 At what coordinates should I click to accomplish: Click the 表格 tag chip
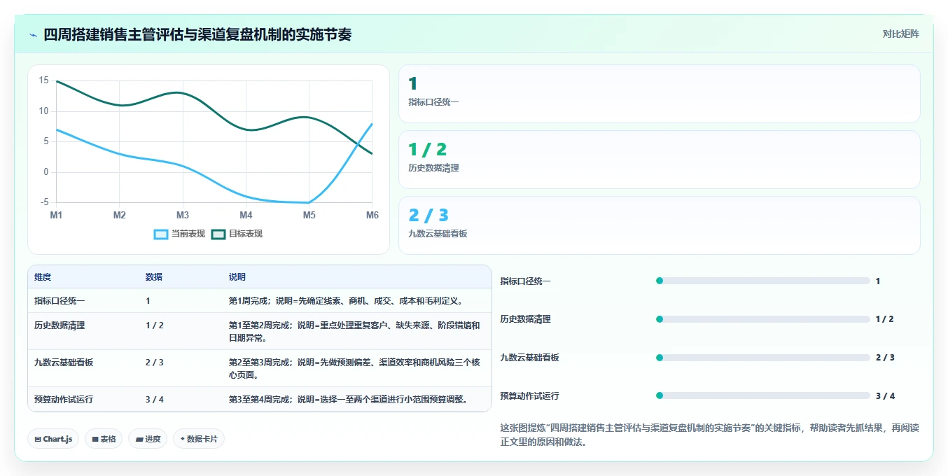click(104, 439)
